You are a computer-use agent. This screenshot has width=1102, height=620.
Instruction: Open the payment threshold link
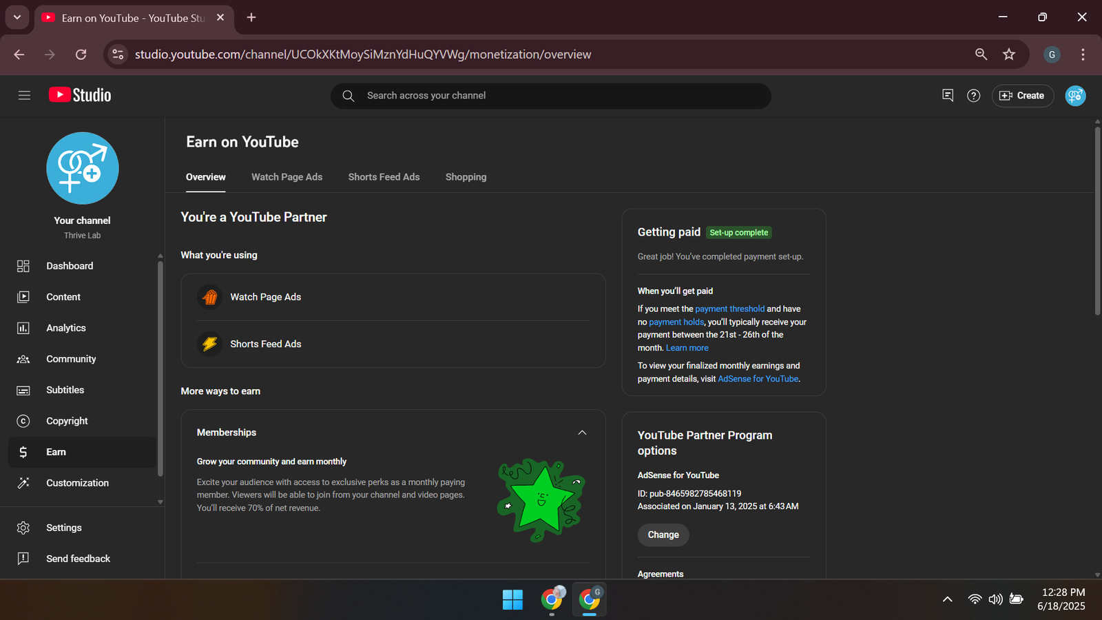point(730,309)
